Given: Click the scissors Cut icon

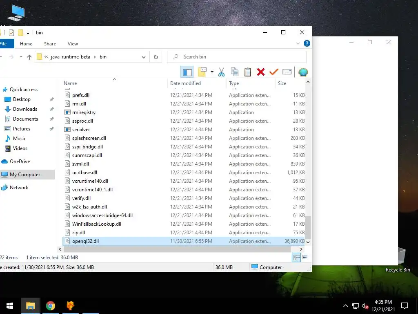Looking at the screenshot, I should (221, 72).
